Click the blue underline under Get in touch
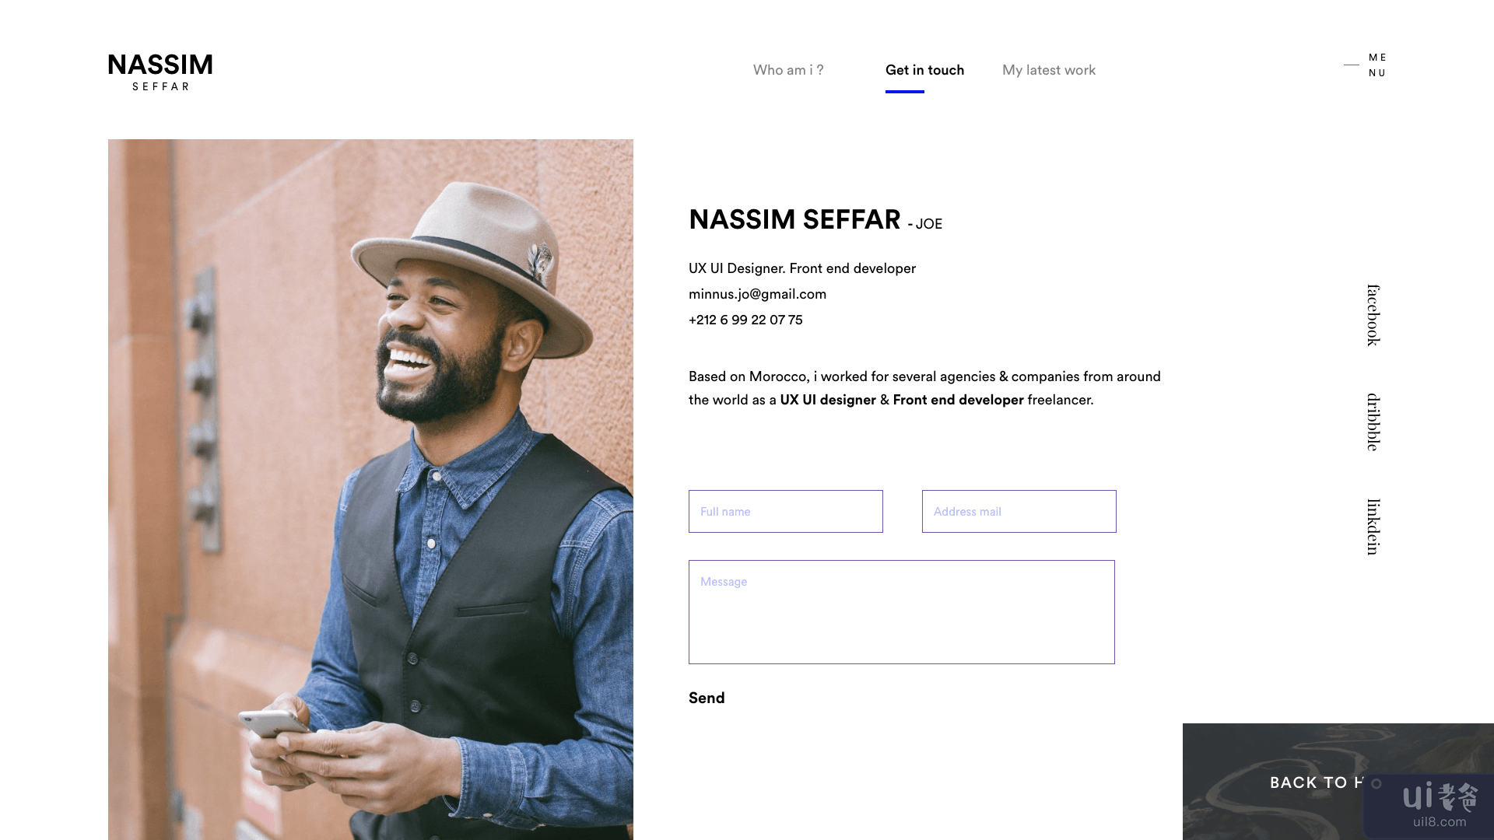1494x840 pixels. (x=905, y=92)
